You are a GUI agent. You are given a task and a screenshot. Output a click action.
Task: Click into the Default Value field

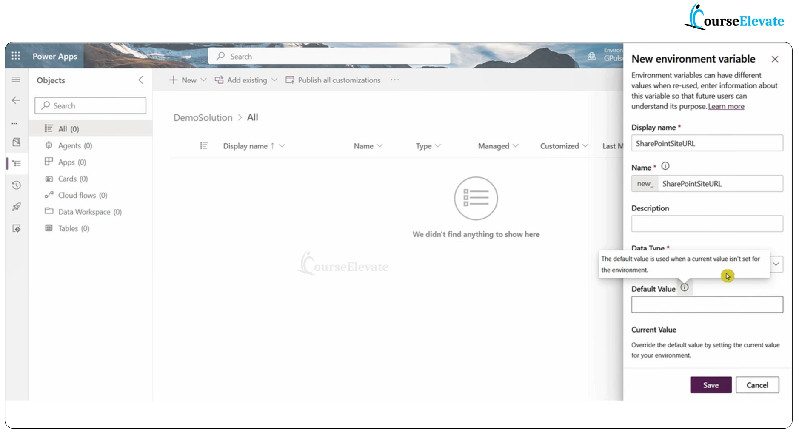coord(707,304)
